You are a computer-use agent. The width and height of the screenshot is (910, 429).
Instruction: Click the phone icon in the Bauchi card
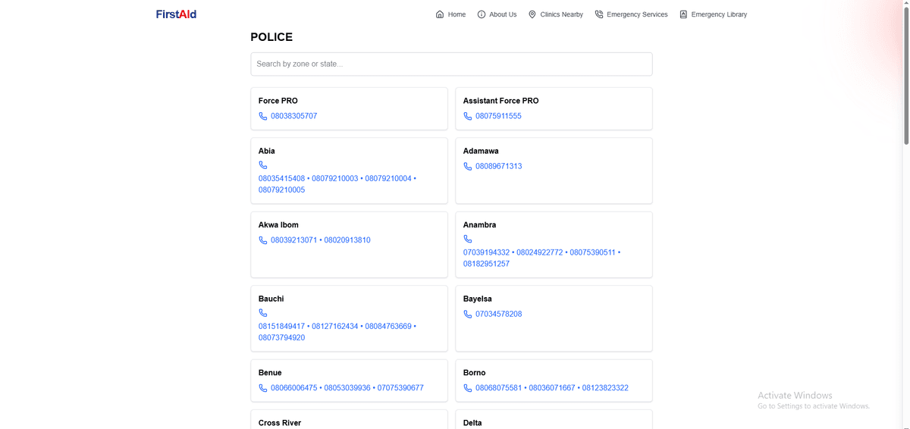pos(263,313)
